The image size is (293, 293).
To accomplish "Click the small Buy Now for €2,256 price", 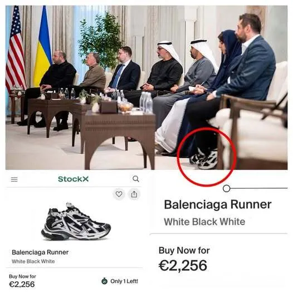I will pyautogui.click(x=22, y=281).
